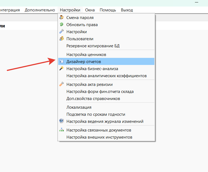The width and height of the screenshot is (208, 172).
Task: Choose Настройка ценников from the menu
Action: [86, 55]
